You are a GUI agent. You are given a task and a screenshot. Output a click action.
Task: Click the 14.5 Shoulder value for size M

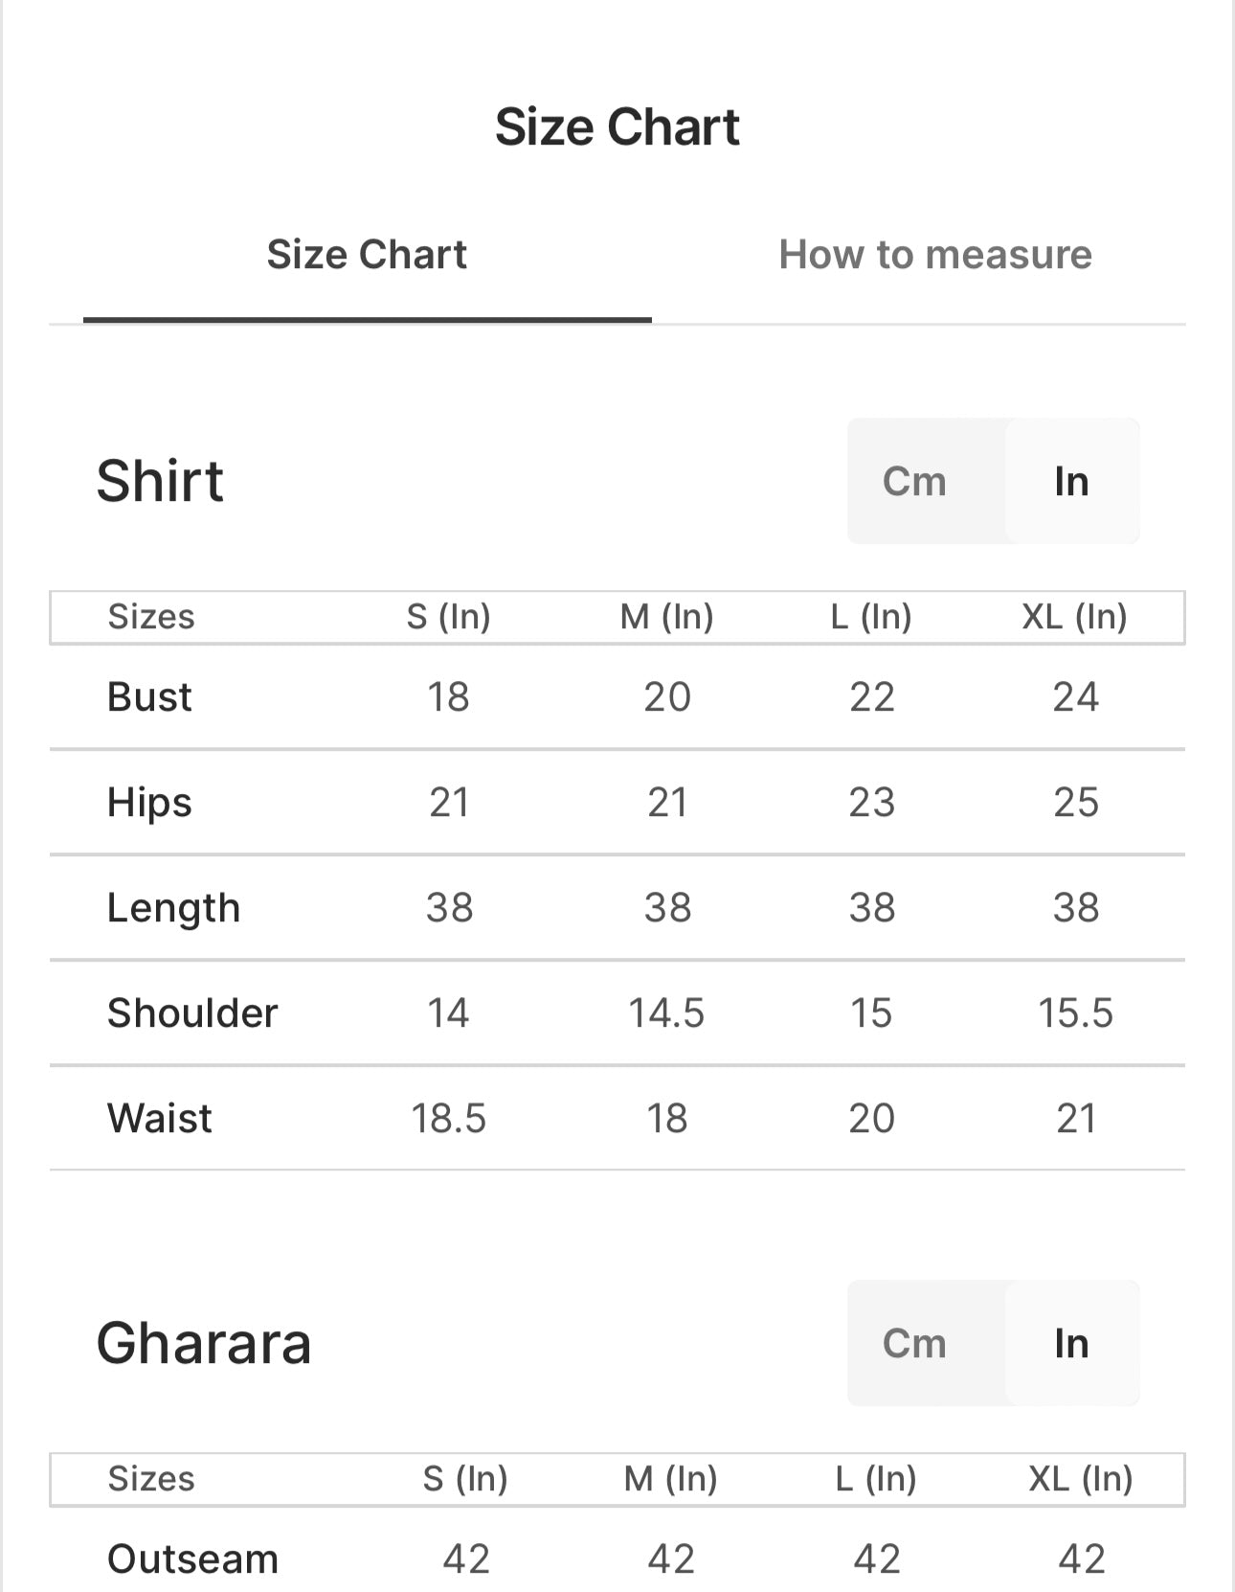click(666, 1012)
